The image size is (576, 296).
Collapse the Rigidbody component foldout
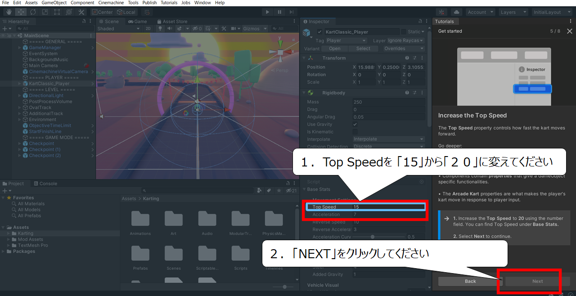click(x=304, y=93)
